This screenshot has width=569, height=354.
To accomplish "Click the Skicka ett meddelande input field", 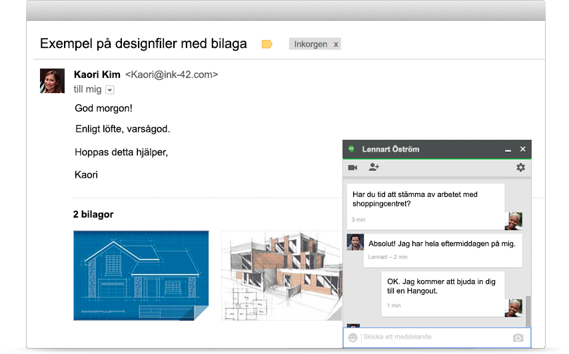I will click(x=437, y=337).
